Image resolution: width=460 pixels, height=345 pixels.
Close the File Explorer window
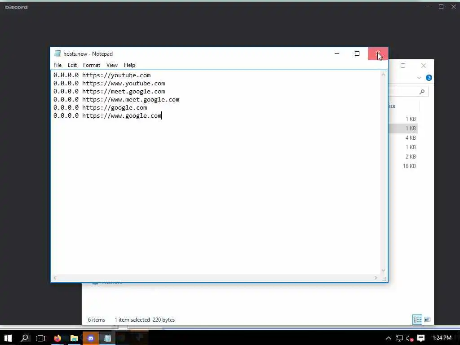423,66
